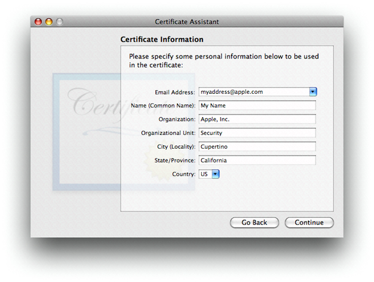
Task: Close the Certificate Assistant window
Action: (38, 22)
